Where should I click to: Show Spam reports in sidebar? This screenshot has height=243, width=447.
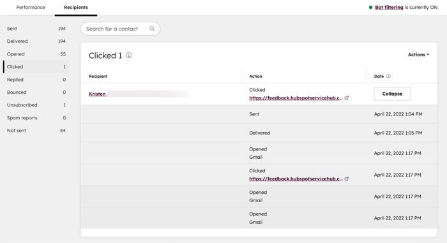36,117
